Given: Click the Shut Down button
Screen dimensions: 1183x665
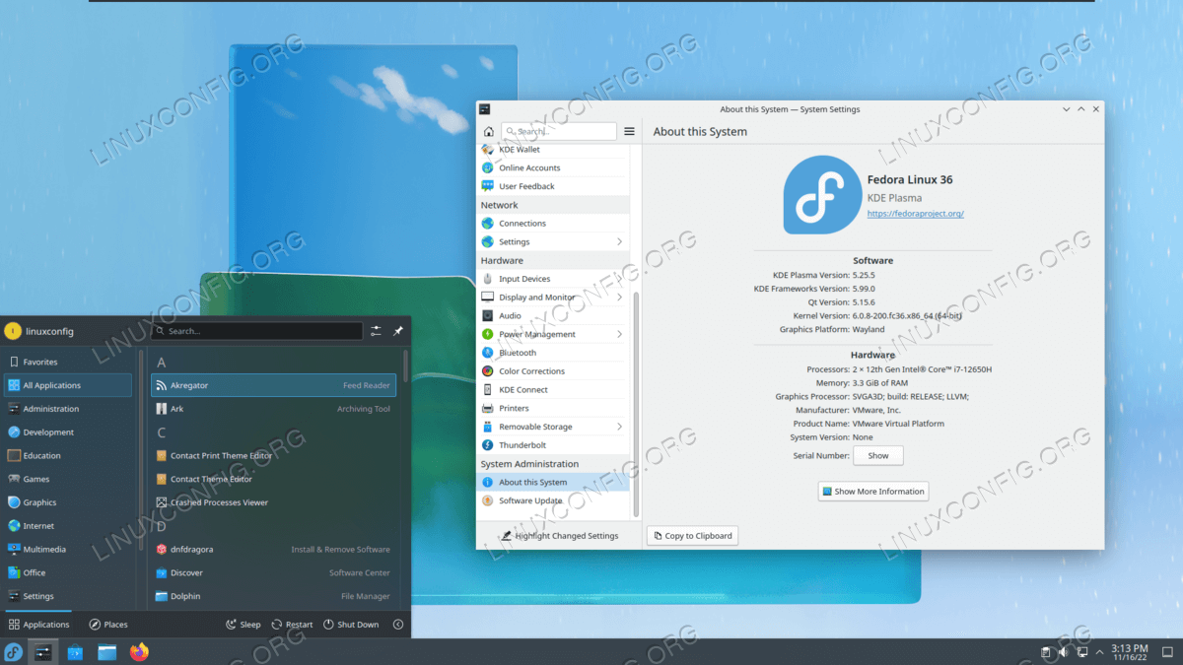Looking at the screenshot, I should 350,625.
